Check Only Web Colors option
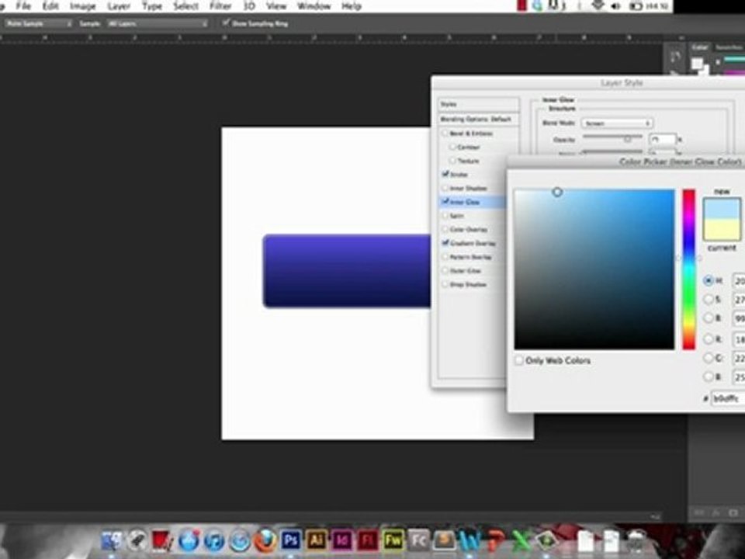Screen dimensions: 745x559 (519, 360)
